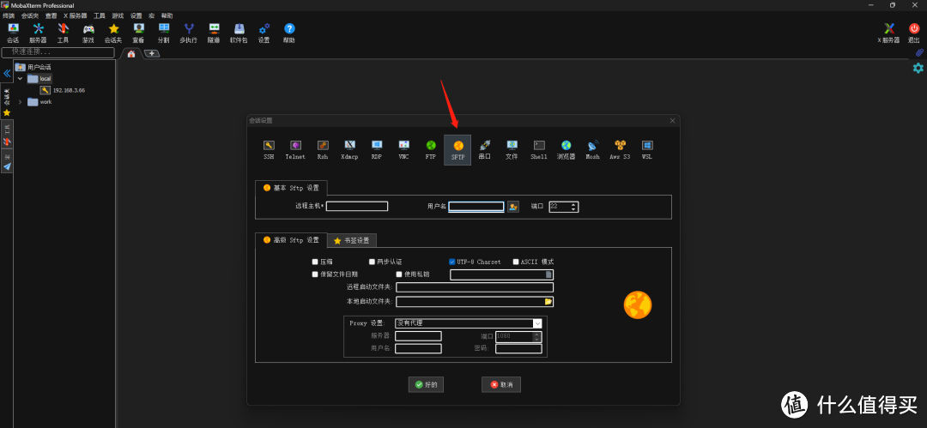Click the 设置 gears toolbar icon
The image size is (927, 428).
click(264, 33)
